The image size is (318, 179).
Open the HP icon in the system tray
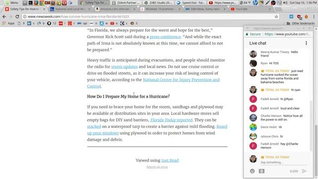pyautogui.click(x=255, y=2)
